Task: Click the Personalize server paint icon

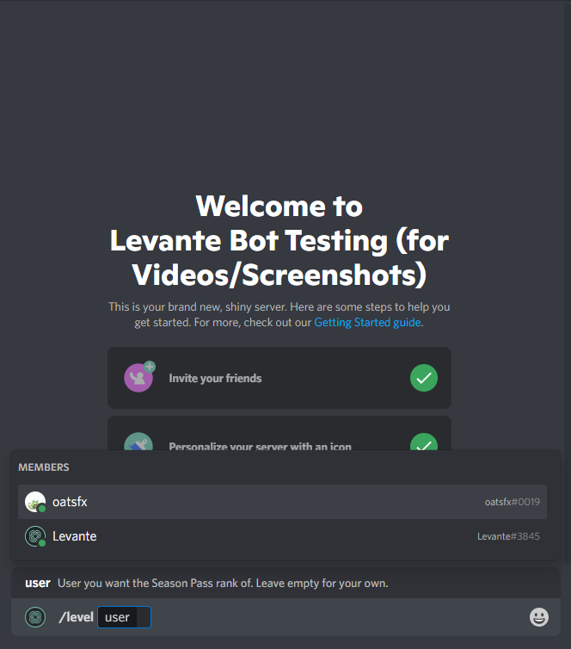Action: tap(138, 442)
